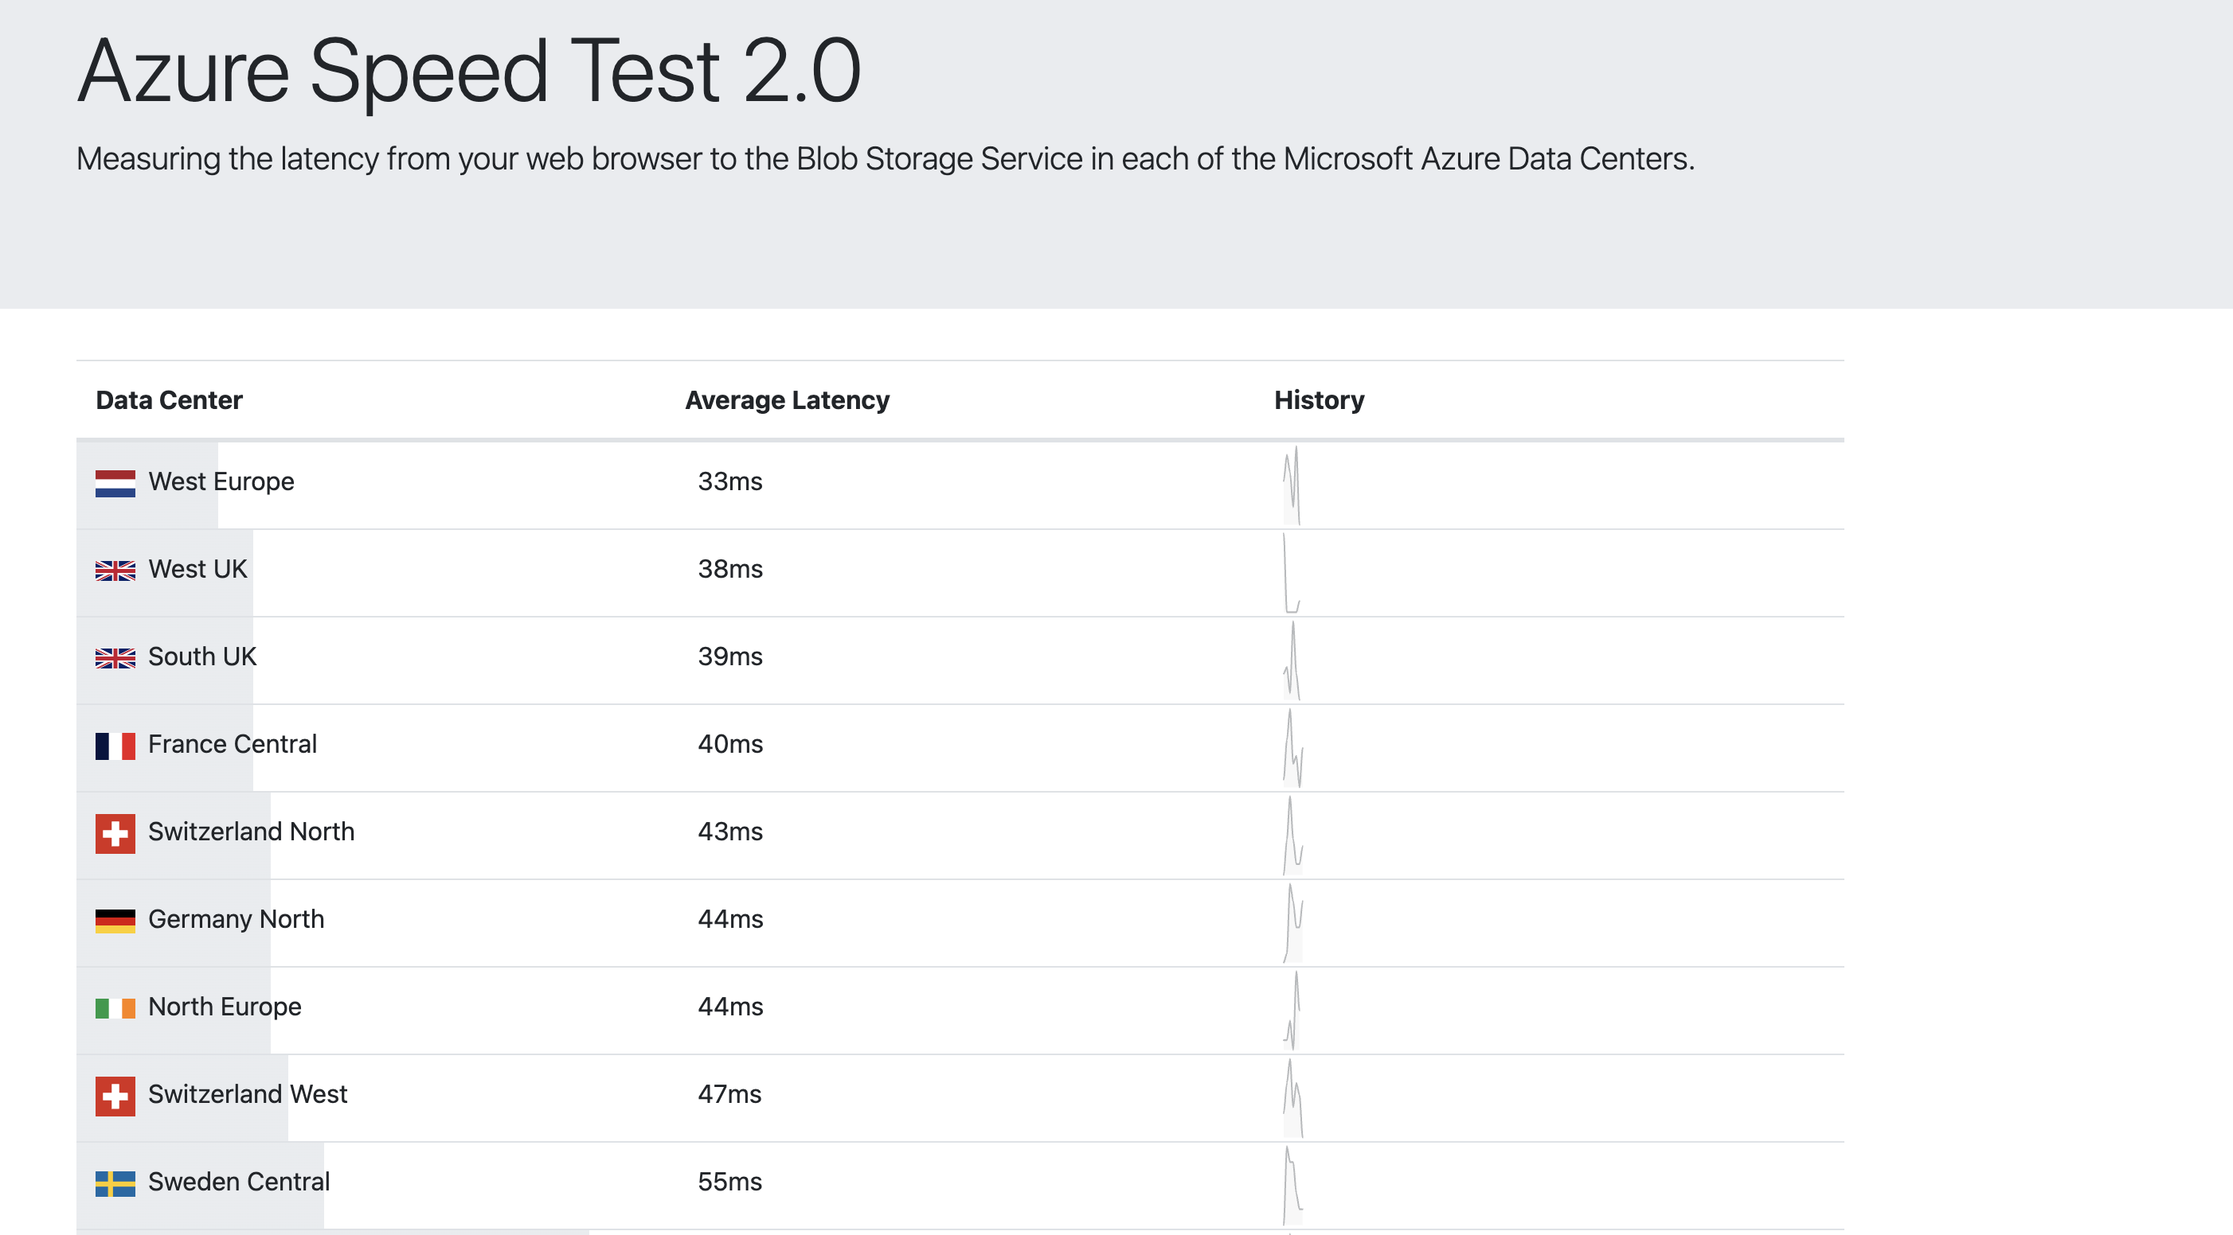2233x1235 pixels.
Task: Click the History column header
Action: click(1320, 400)
